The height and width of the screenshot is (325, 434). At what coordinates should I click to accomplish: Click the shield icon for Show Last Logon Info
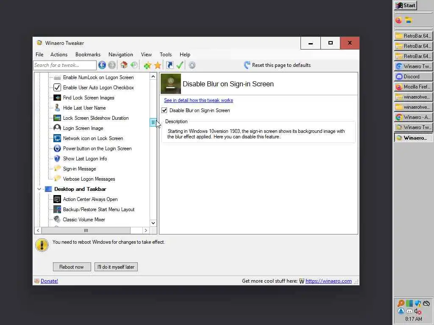pos(57,159)
